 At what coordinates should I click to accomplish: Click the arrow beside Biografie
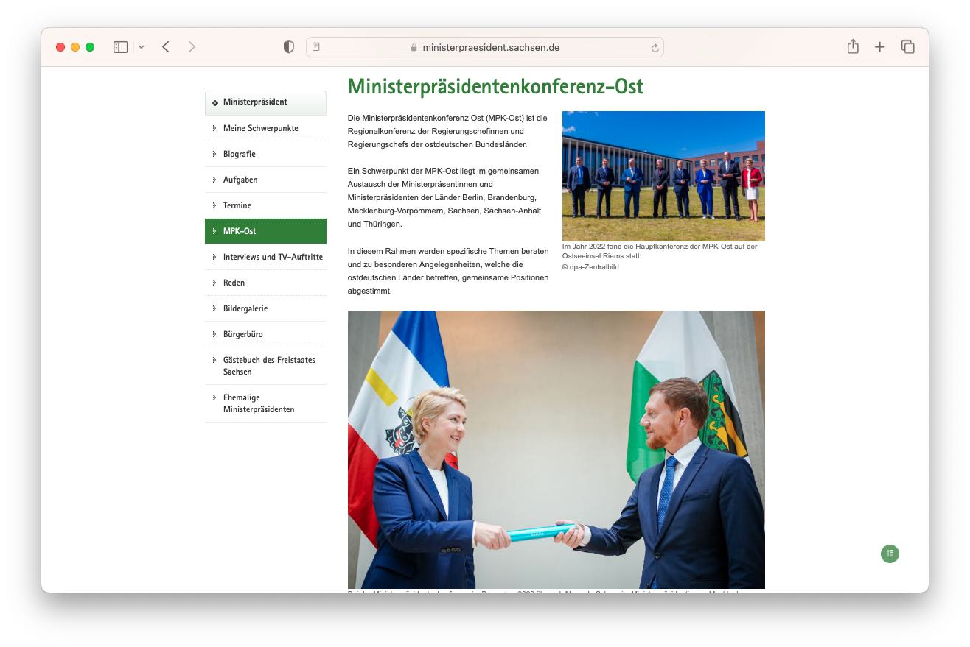click(214, 154)
